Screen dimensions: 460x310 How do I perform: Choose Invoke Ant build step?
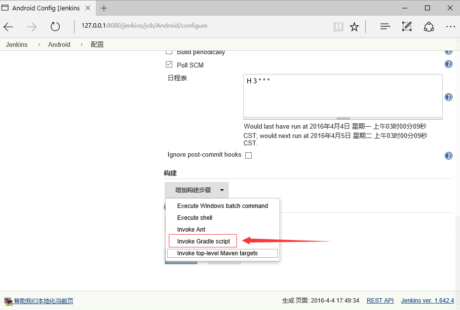coord(223,230)
